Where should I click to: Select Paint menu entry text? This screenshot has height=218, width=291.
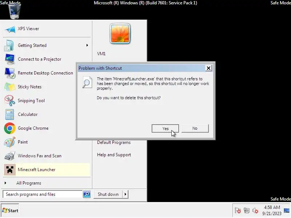(23, 142)
